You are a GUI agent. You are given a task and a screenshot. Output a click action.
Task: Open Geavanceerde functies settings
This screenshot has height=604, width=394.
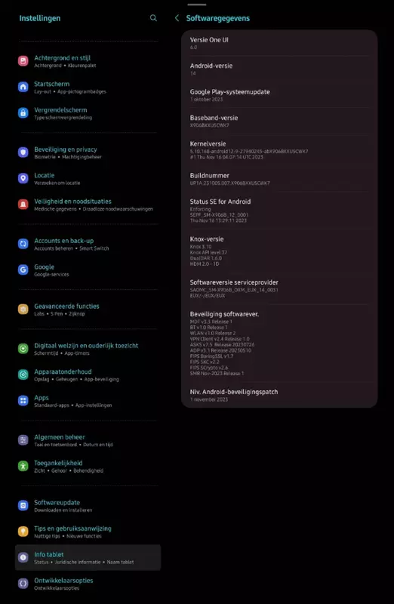[x=88, y=310]
